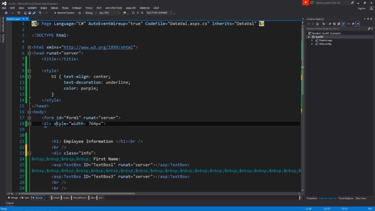Start debugging with the green play icon
This screenshot has width=375, height=211.
tap(55, 13)
